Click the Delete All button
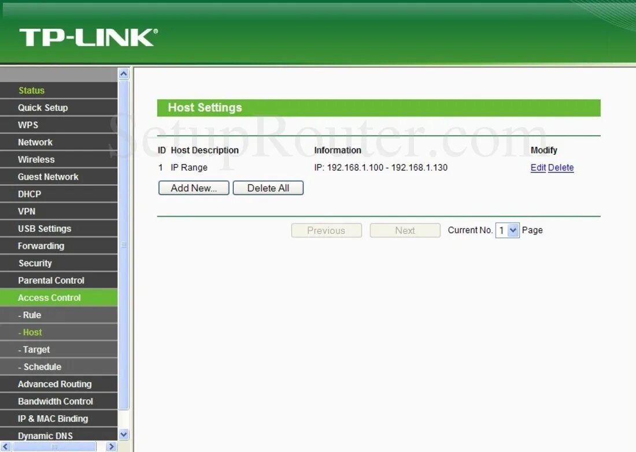 [268, 188]
